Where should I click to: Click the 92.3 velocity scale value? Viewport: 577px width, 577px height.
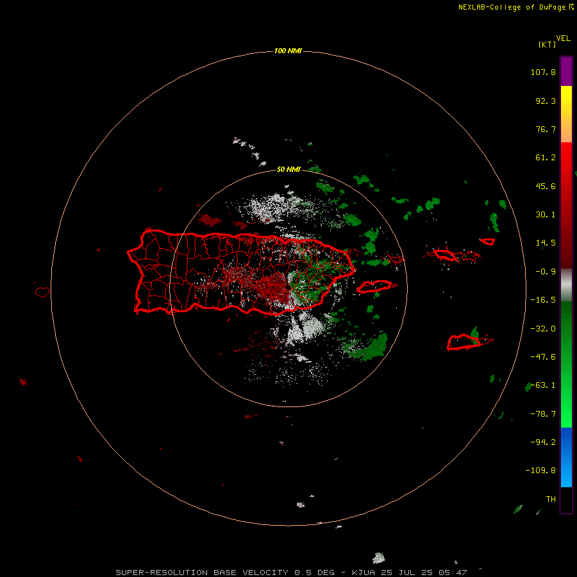(546, 101)
